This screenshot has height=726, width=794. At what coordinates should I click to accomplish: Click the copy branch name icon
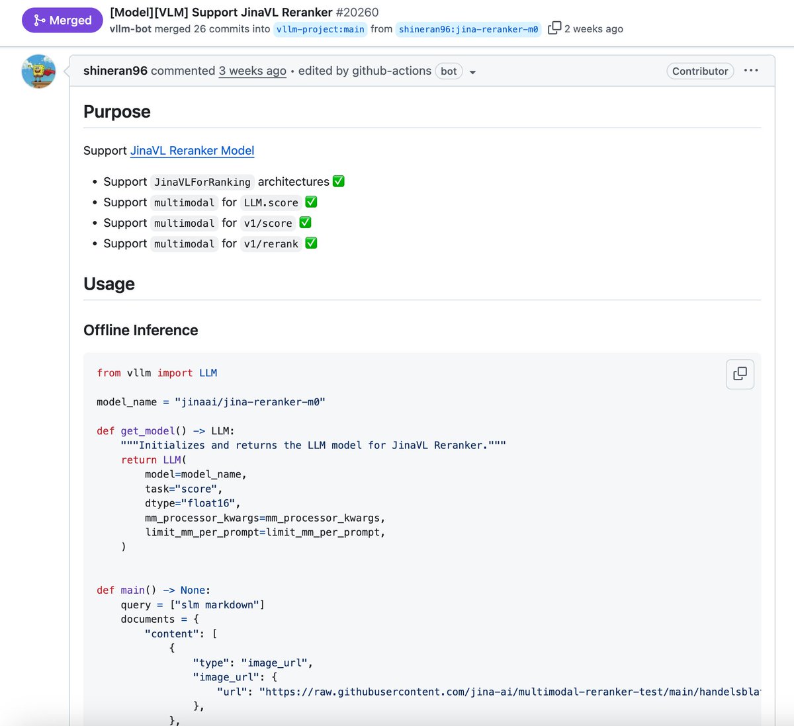[553, 28]
